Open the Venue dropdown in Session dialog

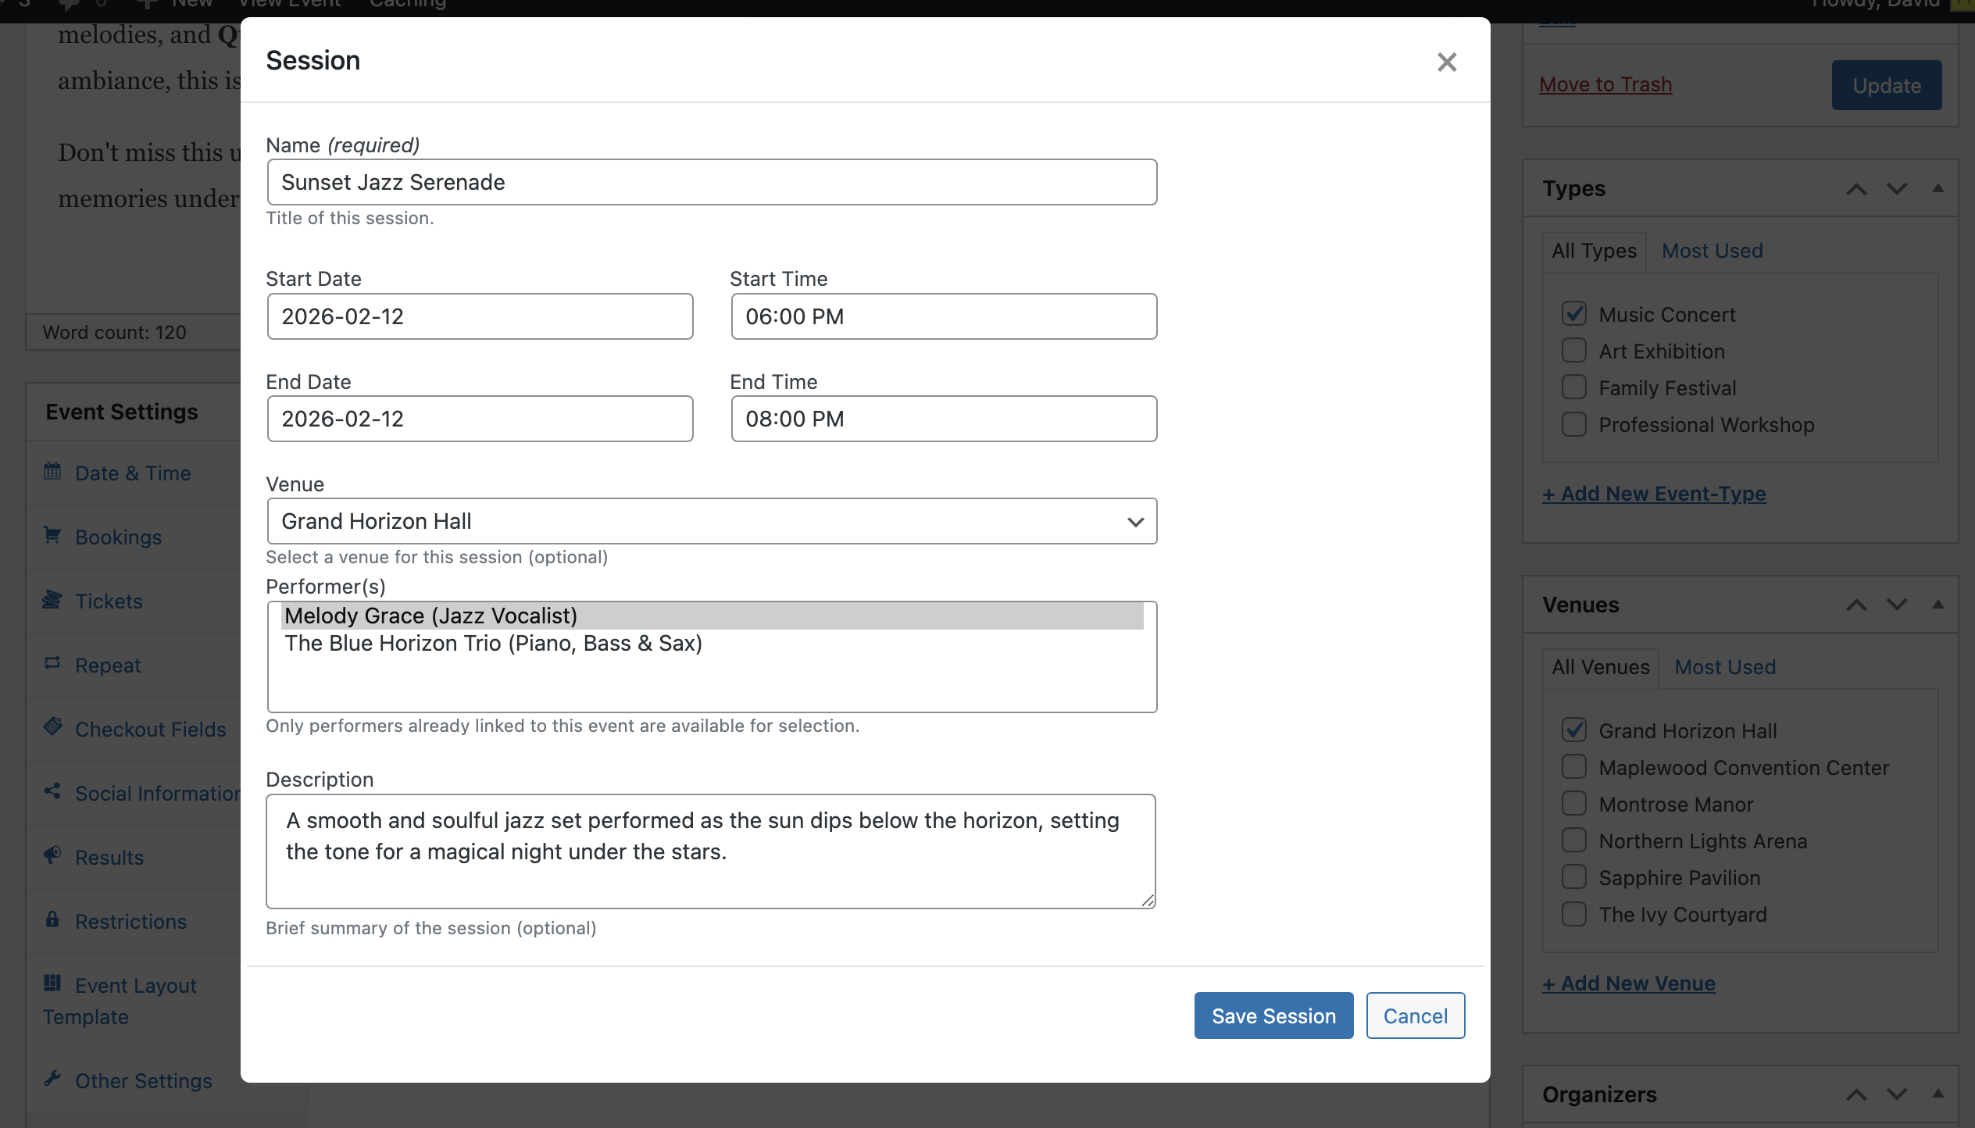[x=711, y=521]
